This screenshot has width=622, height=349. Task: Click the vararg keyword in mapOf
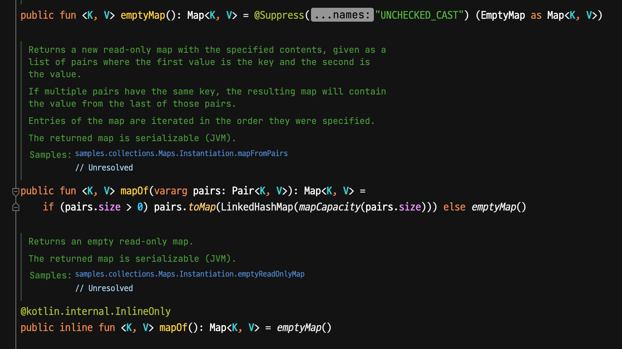171,191
